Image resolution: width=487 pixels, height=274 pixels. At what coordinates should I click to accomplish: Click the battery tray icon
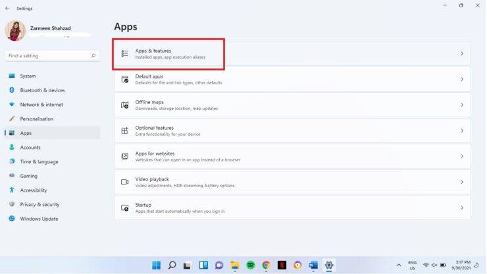point(443,265)
